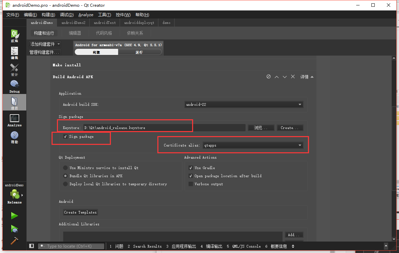Click Create... keystore button
399x253 pixels.
click(x=289, y=128)
